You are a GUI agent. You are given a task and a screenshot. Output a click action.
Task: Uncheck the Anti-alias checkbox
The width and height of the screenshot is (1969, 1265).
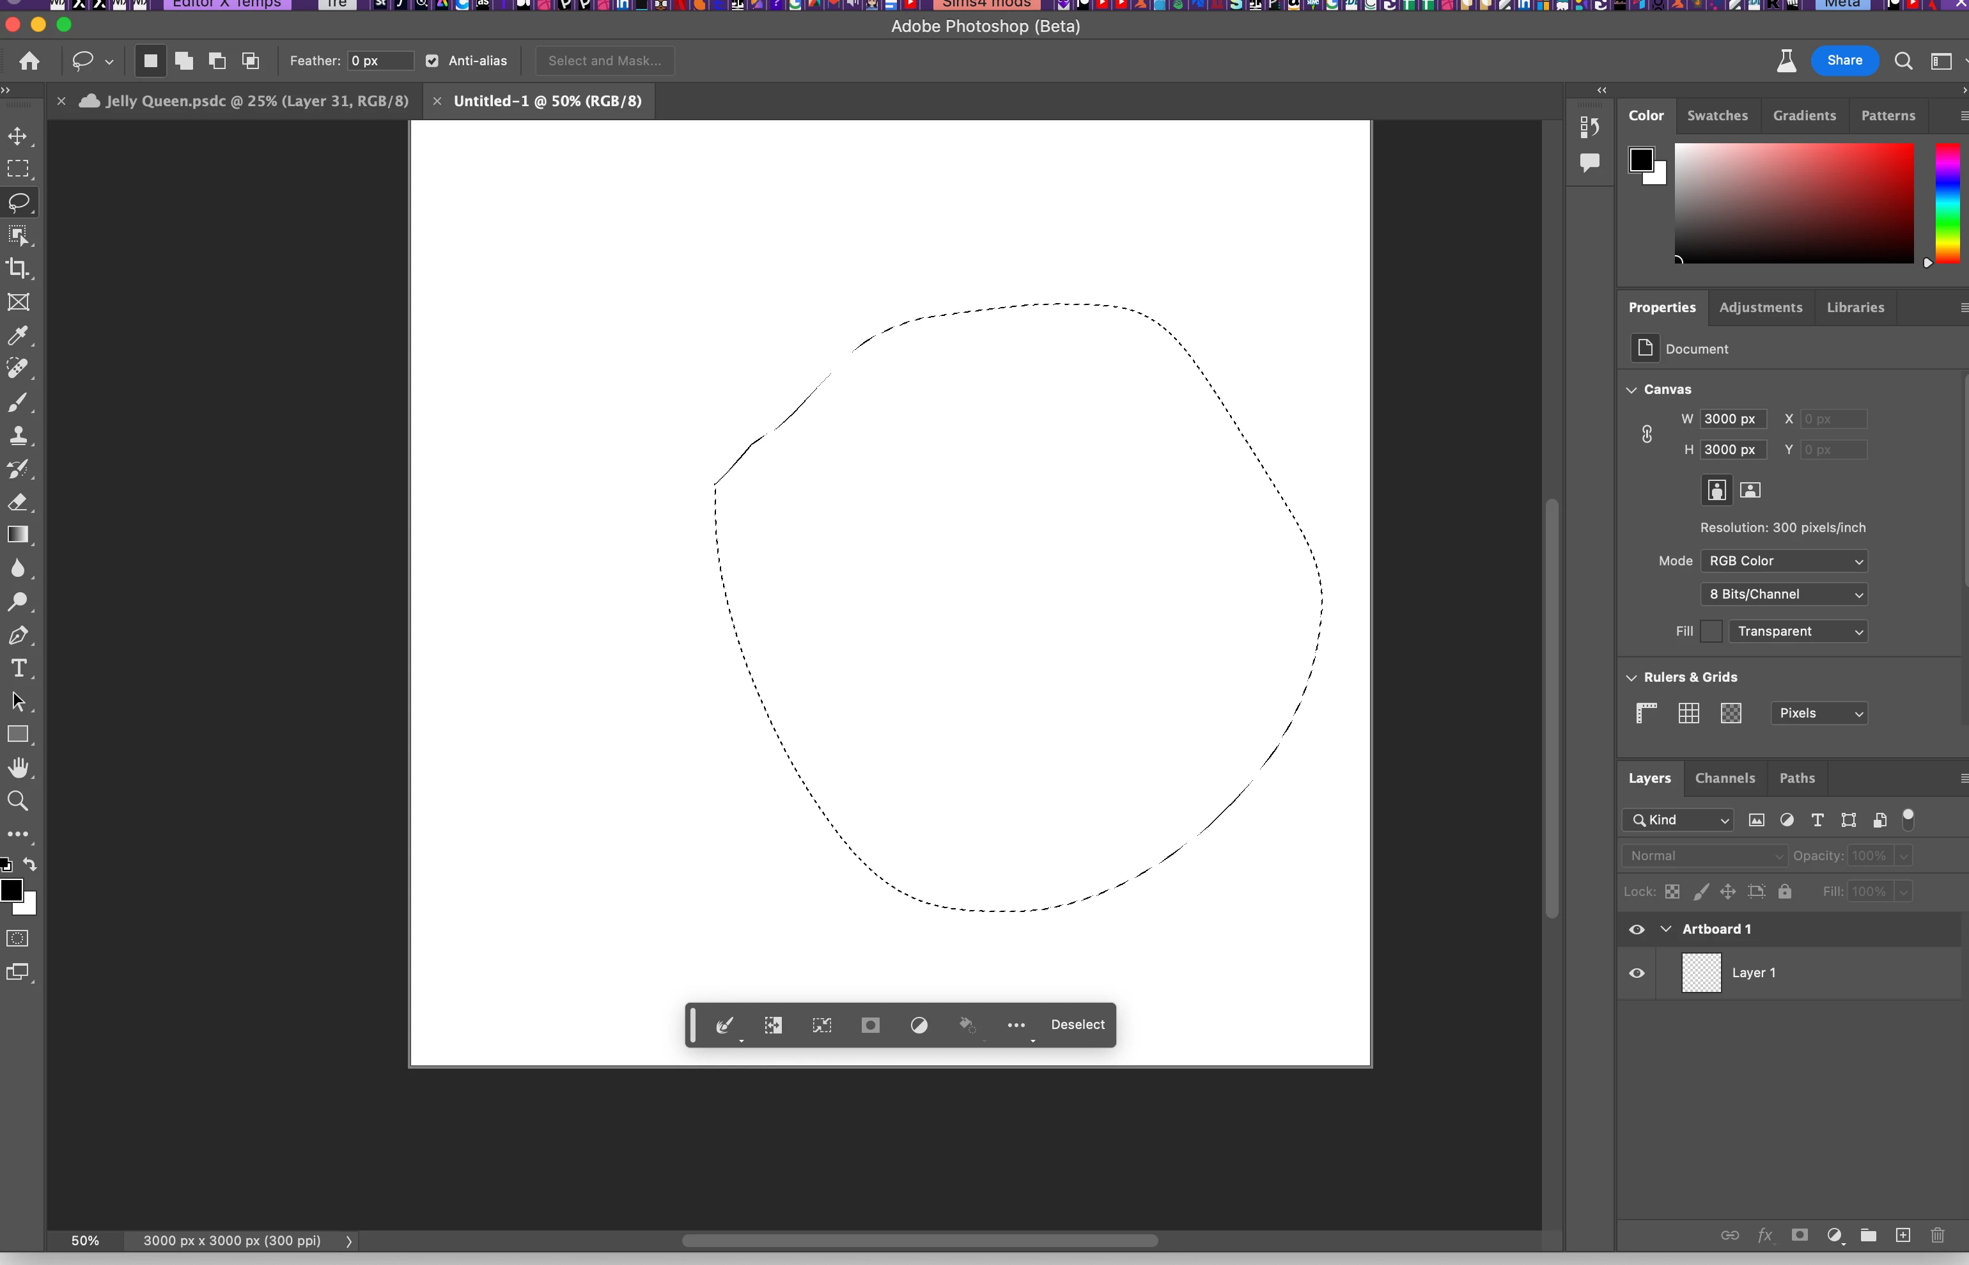(432, 61)
